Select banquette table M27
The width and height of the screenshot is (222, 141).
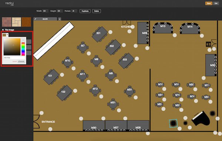coord(116,126)
